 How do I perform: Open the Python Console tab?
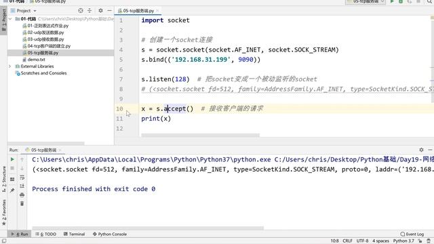[x=110, y=234]
